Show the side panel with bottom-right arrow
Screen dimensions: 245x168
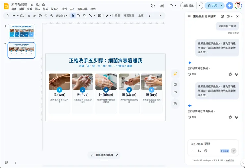point(243,163)
